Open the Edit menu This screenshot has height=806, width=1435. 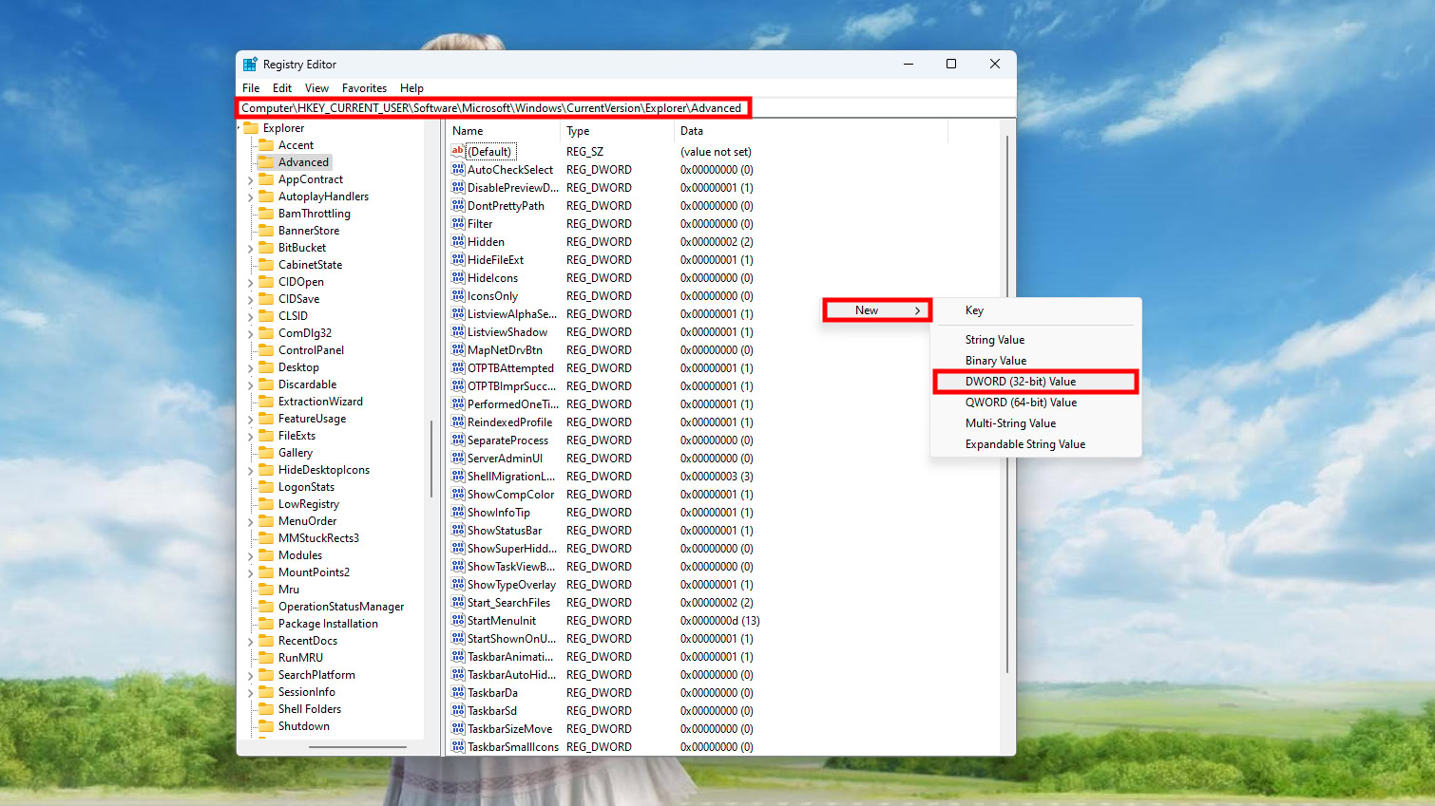(282, 88)
